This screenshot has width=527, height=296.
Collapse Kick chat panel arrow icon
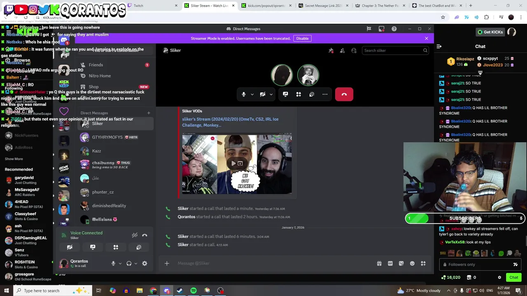tap(439, 46)
